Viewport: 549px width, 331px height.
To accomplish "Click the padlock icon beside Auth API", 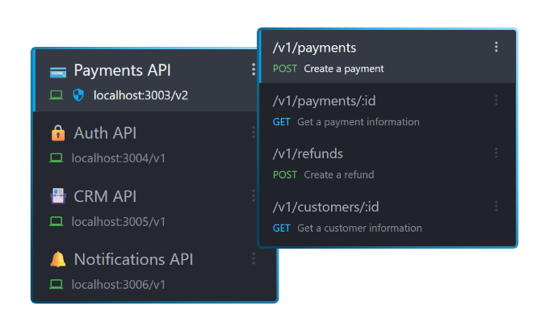I will coord(57,133).
